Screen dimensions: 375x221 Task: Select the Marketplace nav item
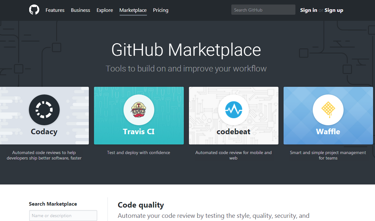133,10
